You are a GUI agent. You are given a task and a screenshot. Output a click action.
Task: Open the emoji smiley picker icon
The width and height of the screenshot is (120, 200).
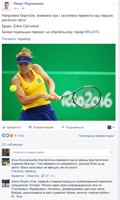111,152
